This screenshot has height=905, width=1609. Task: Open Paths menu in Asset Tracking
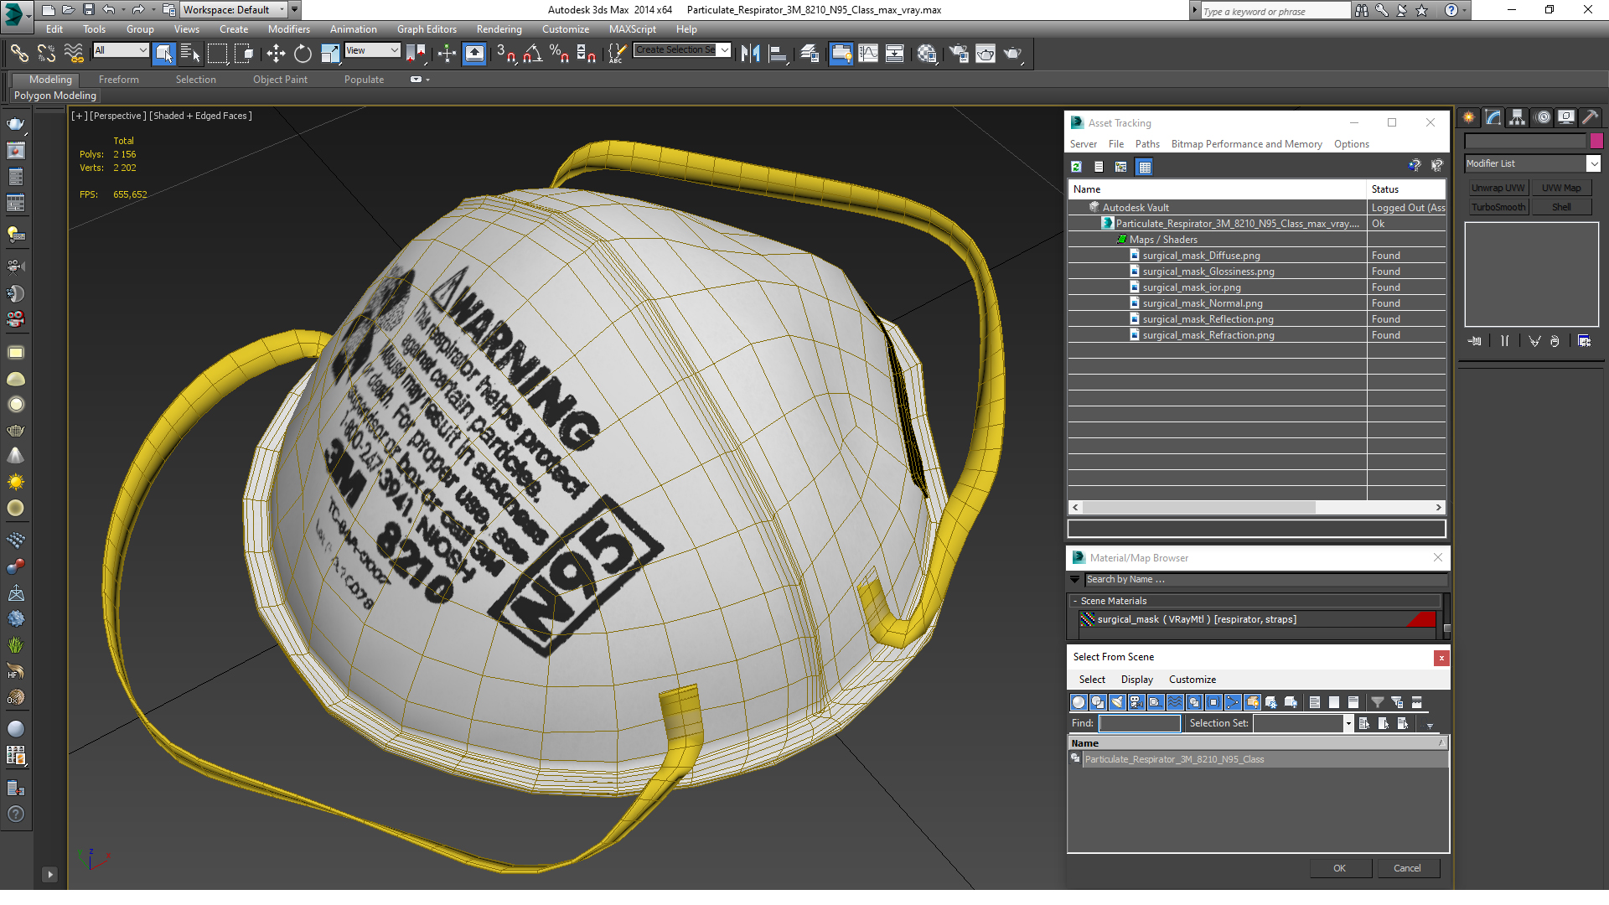1147,144
